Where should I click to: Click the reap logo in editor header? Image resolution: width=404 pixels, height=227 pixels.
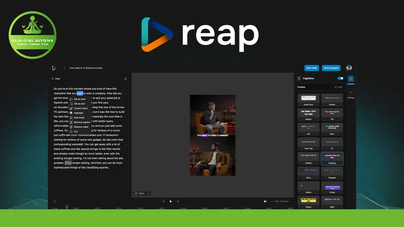coord(54,68)
